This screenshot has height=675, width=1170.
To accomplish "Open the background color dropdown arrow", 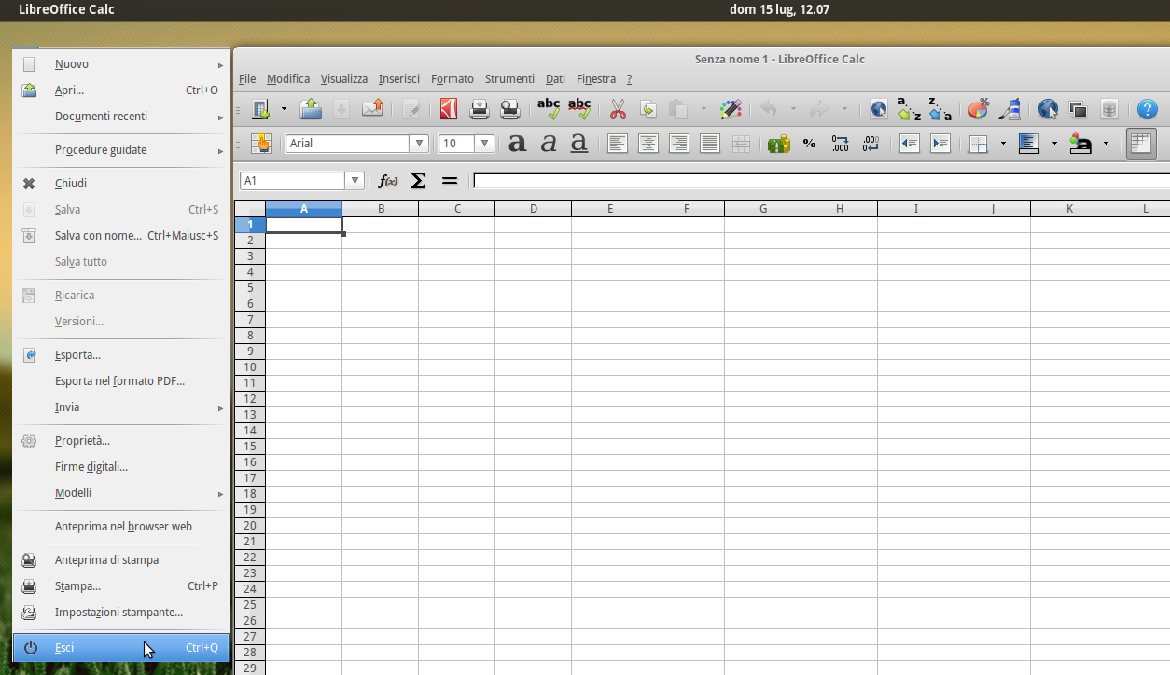I will (x=1054, y=144).
